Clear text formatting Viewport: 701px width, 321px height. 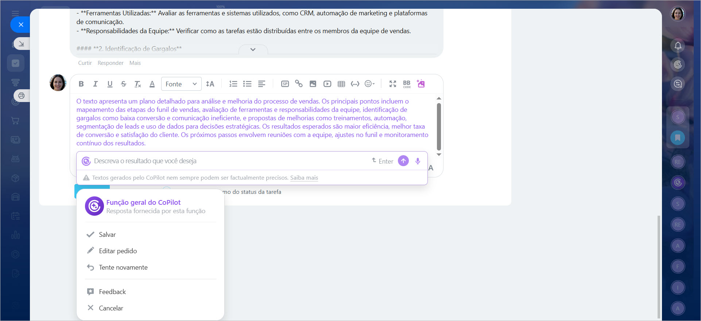coord(138,84)
